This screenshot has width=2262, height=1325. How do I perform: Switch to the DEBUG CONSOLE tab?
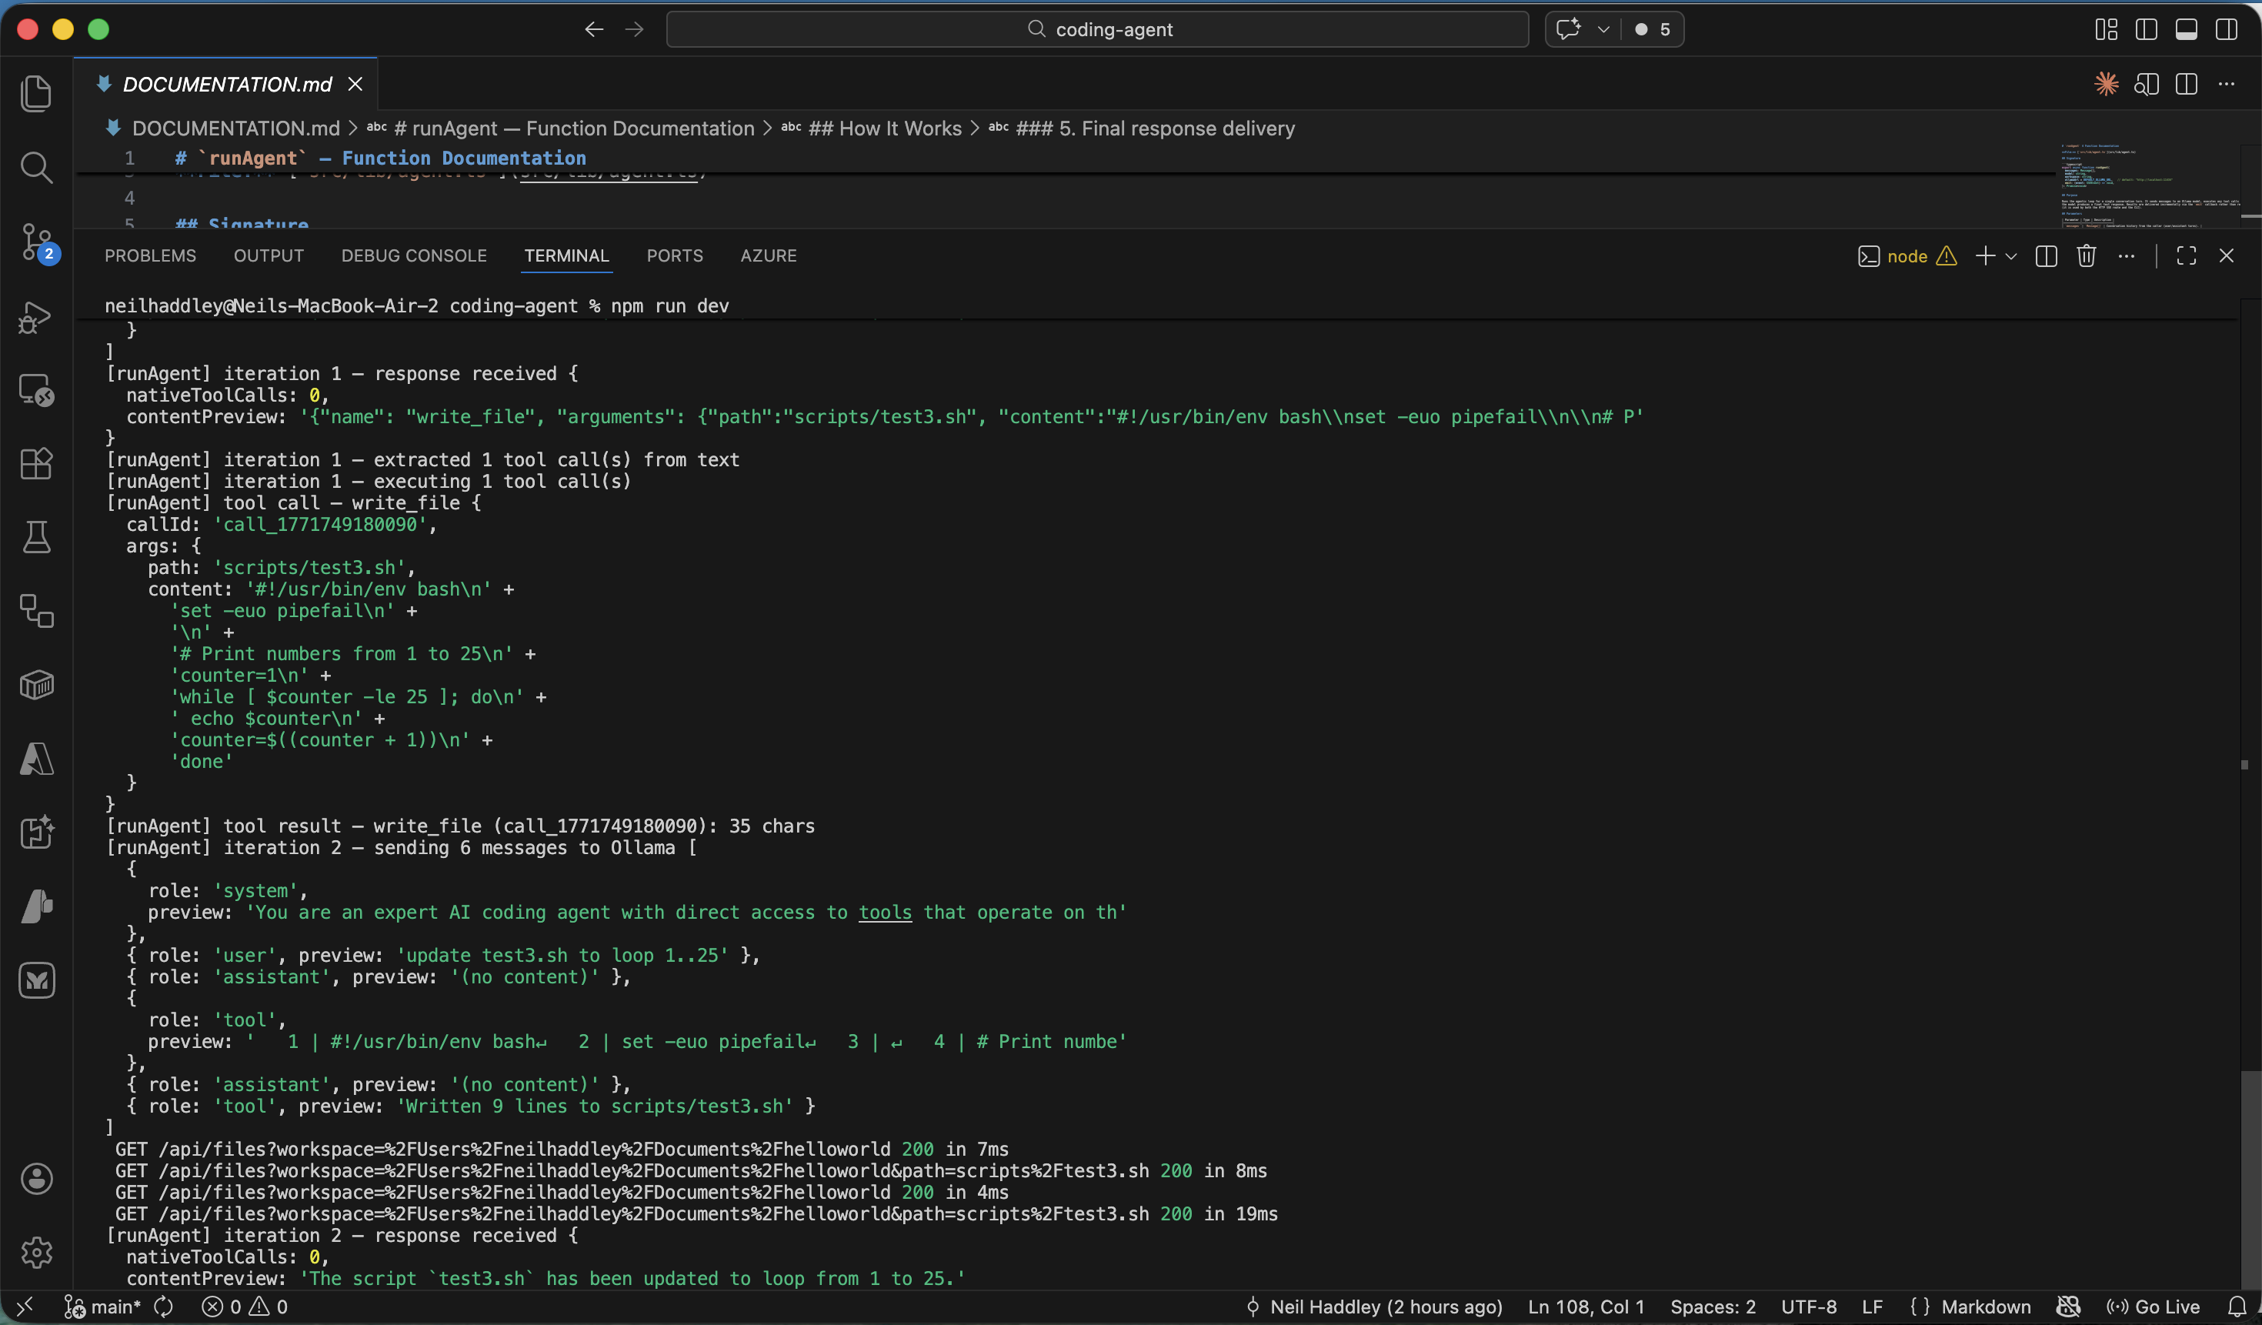pyautogui.click(x=414, y=255)
